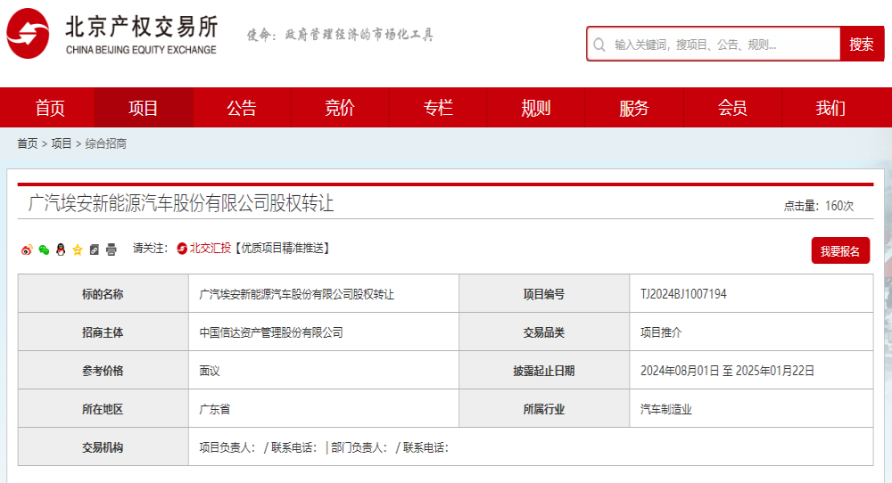Share page via Weibo icon
This screenshot has height=483, width=892.
click(27, 250)
